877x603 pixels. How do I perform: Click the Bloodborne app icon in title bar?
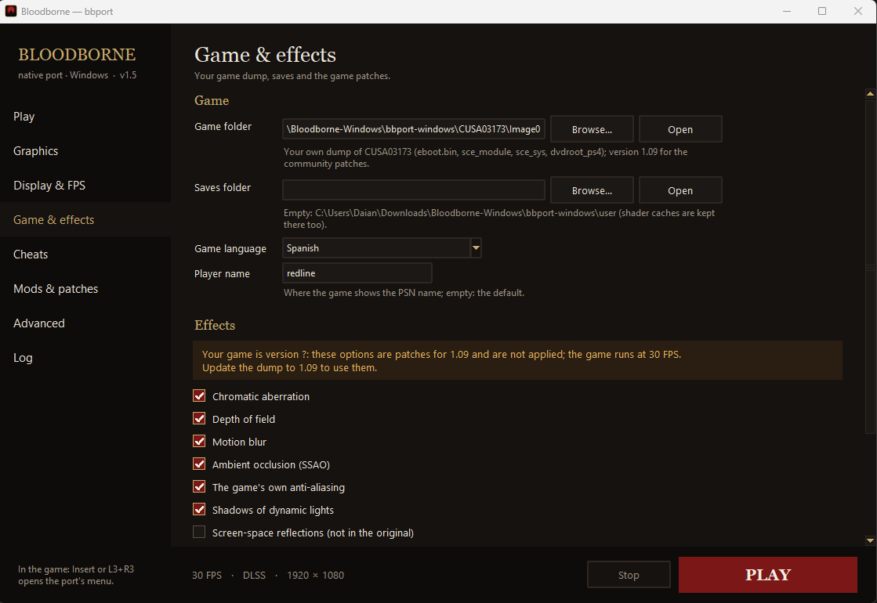click(11, 11)
